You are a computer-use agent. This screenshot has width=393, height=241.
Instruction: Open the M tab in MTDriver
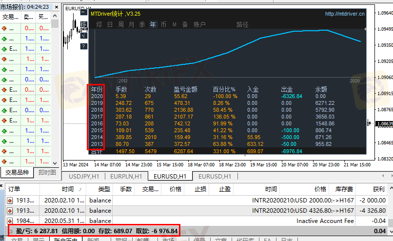175,24
